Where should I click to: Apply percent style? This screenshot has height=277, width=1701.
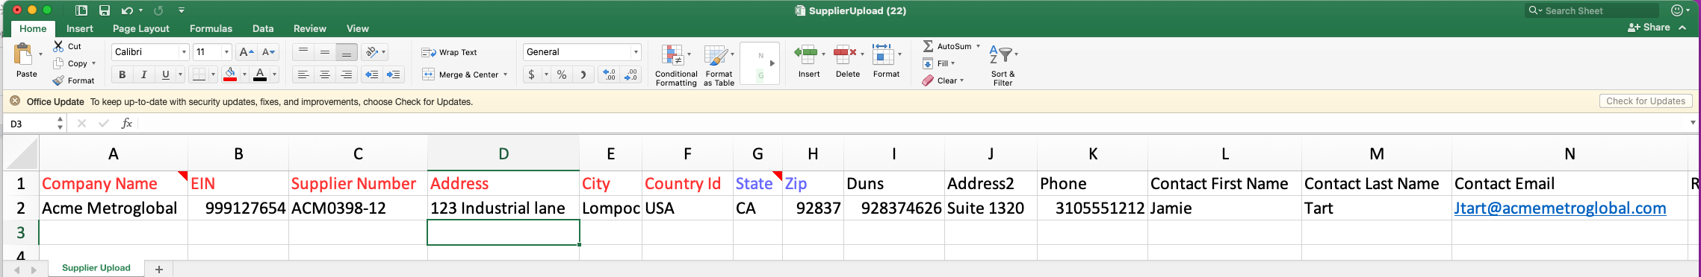coord(562,74)
